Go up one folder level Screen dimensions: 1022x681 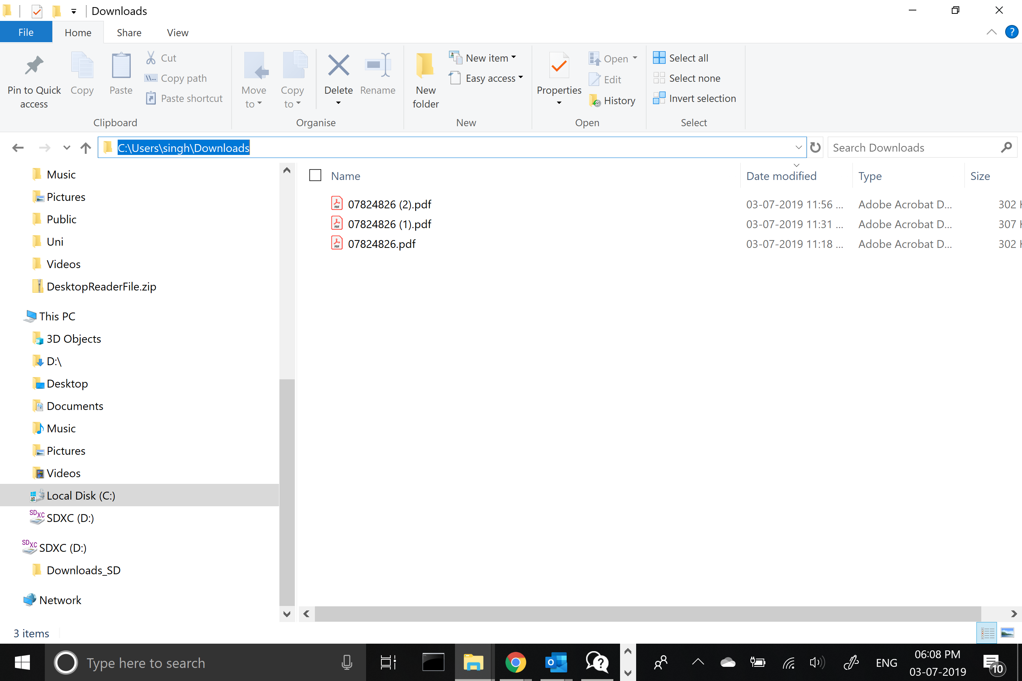(86, 148)
